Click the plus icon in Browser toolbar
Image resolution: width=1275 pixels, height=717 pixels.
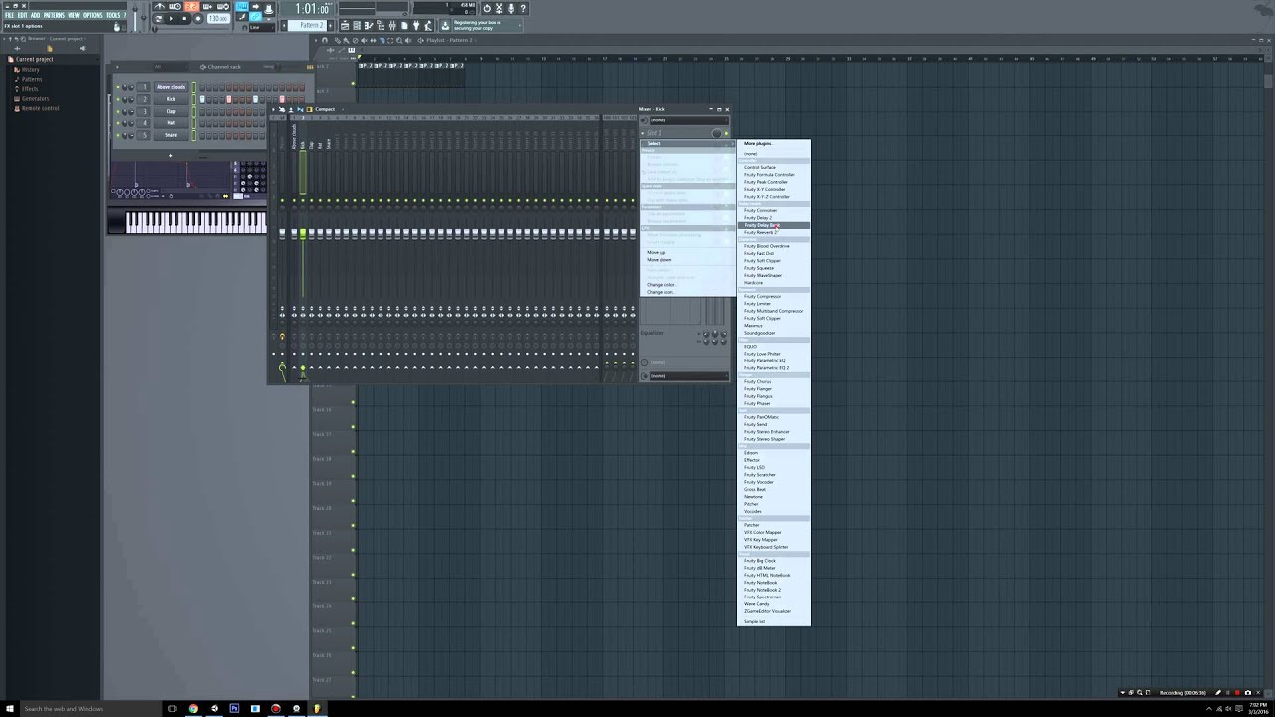point(17,48)
